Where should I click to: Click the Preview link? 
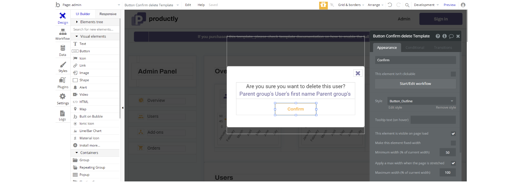click(450, 5)
